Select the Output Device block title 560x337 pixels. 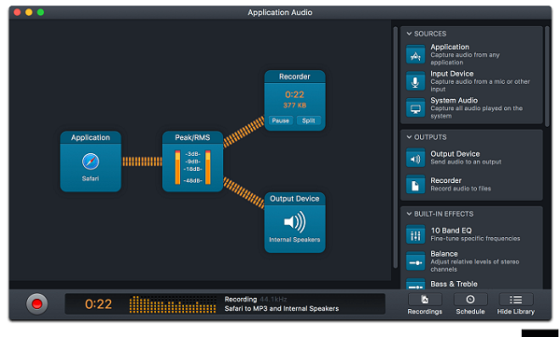tap(295, 199)
